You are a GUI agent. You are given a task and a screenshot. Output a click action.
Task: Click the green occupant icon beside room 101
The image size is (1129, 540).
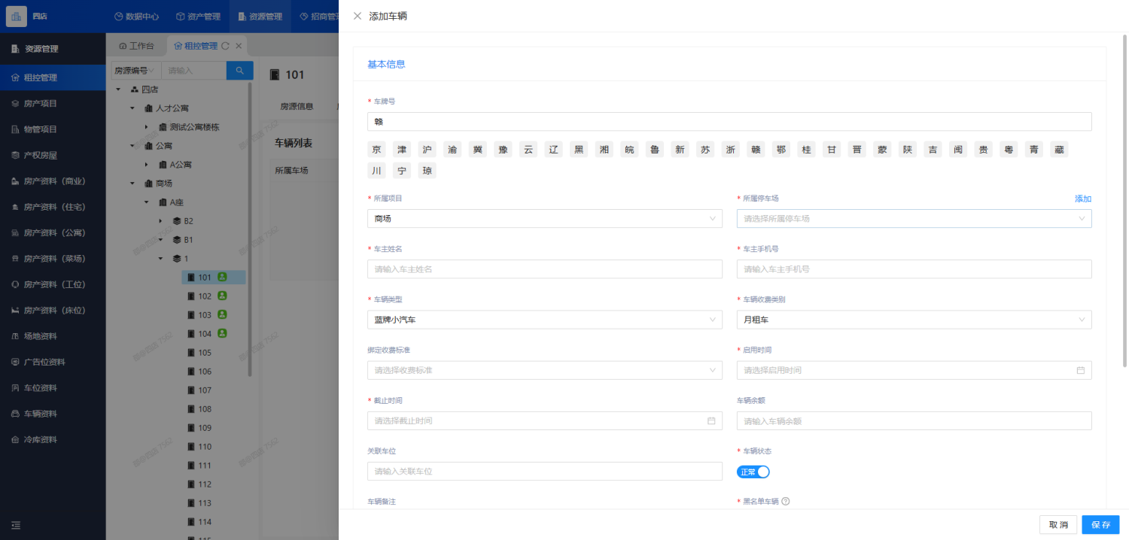[222, 277]
